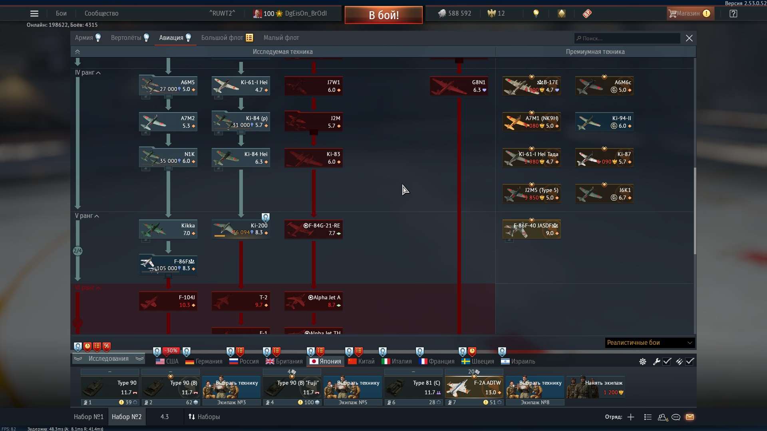Viewport: 767px width, 431px height.
Task: Open the friends list icon
Action: click(x=663, y=417)
